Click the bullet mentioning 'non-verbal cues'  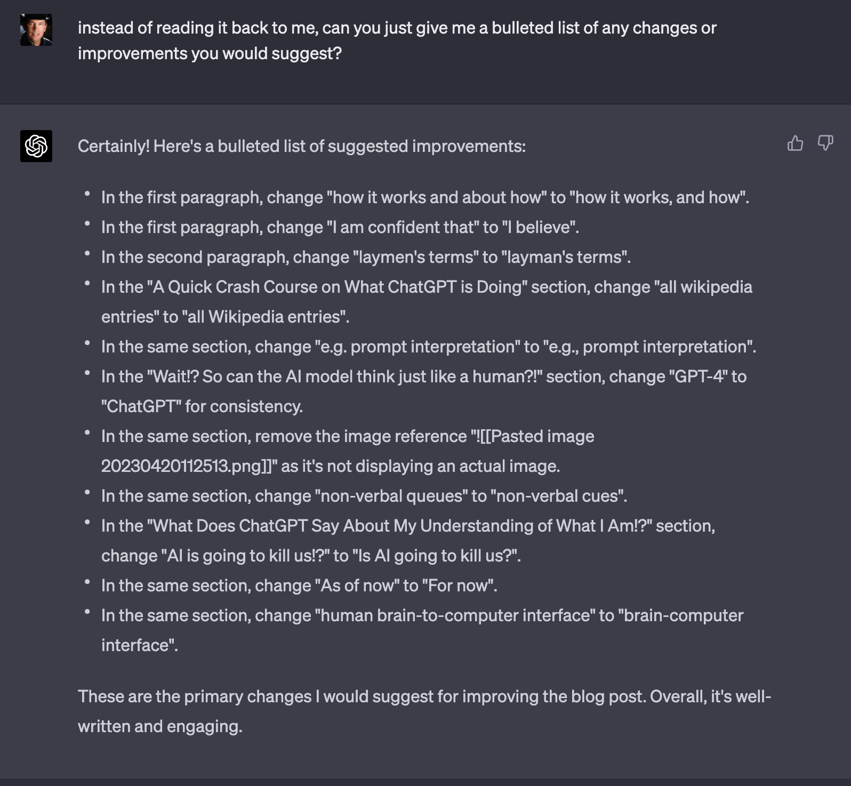tap(364, 495)
